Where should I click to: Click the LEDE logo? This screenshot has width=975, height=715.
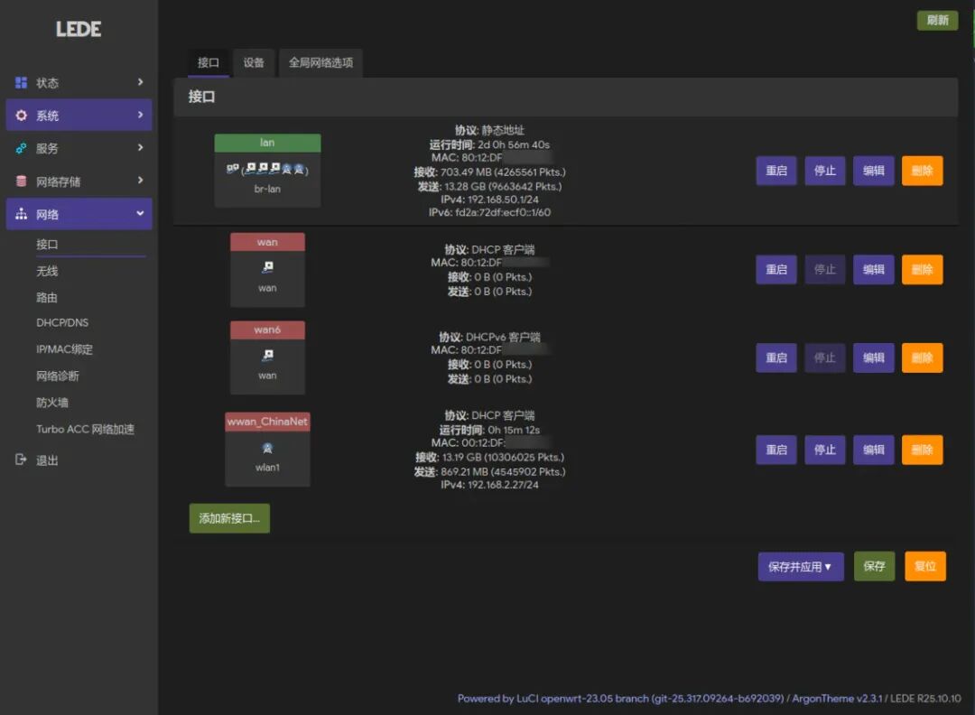tap(79, 29)
